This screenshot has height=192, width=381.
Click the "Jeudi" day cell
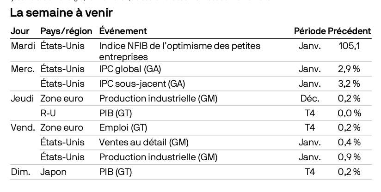point(21,98)
